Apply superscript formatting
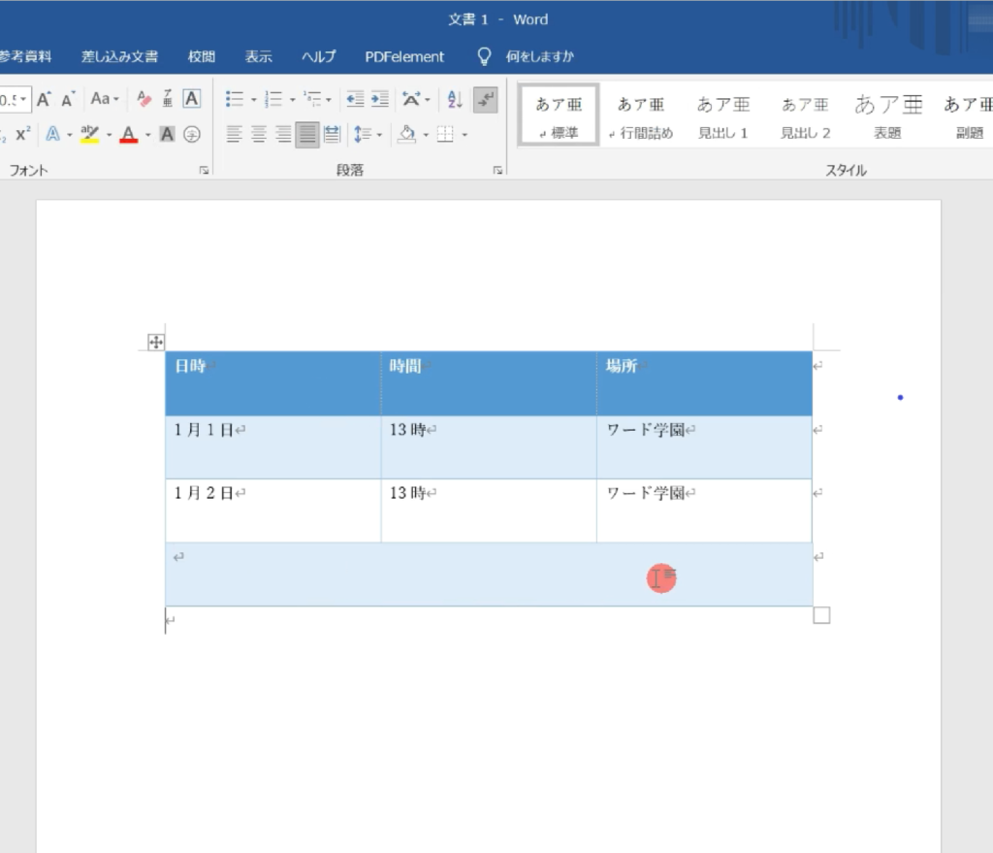The width and height of the screenshot is (993, 853). click(x=22, y=134)
